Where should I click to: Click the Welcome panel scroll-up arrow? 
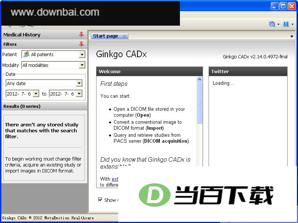[x=199, y=79]
